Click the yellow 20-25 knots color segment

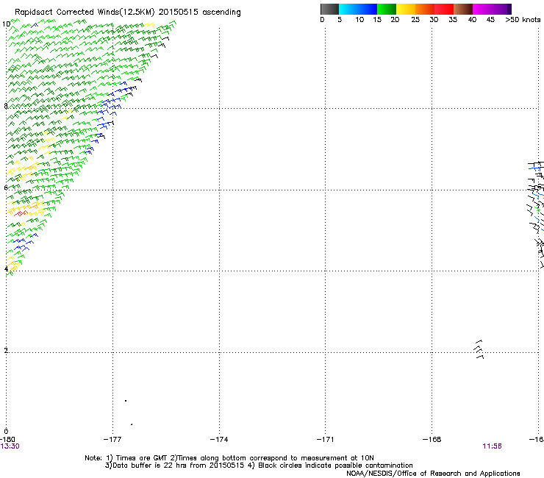pyautogui.click(x=406, y=9)
